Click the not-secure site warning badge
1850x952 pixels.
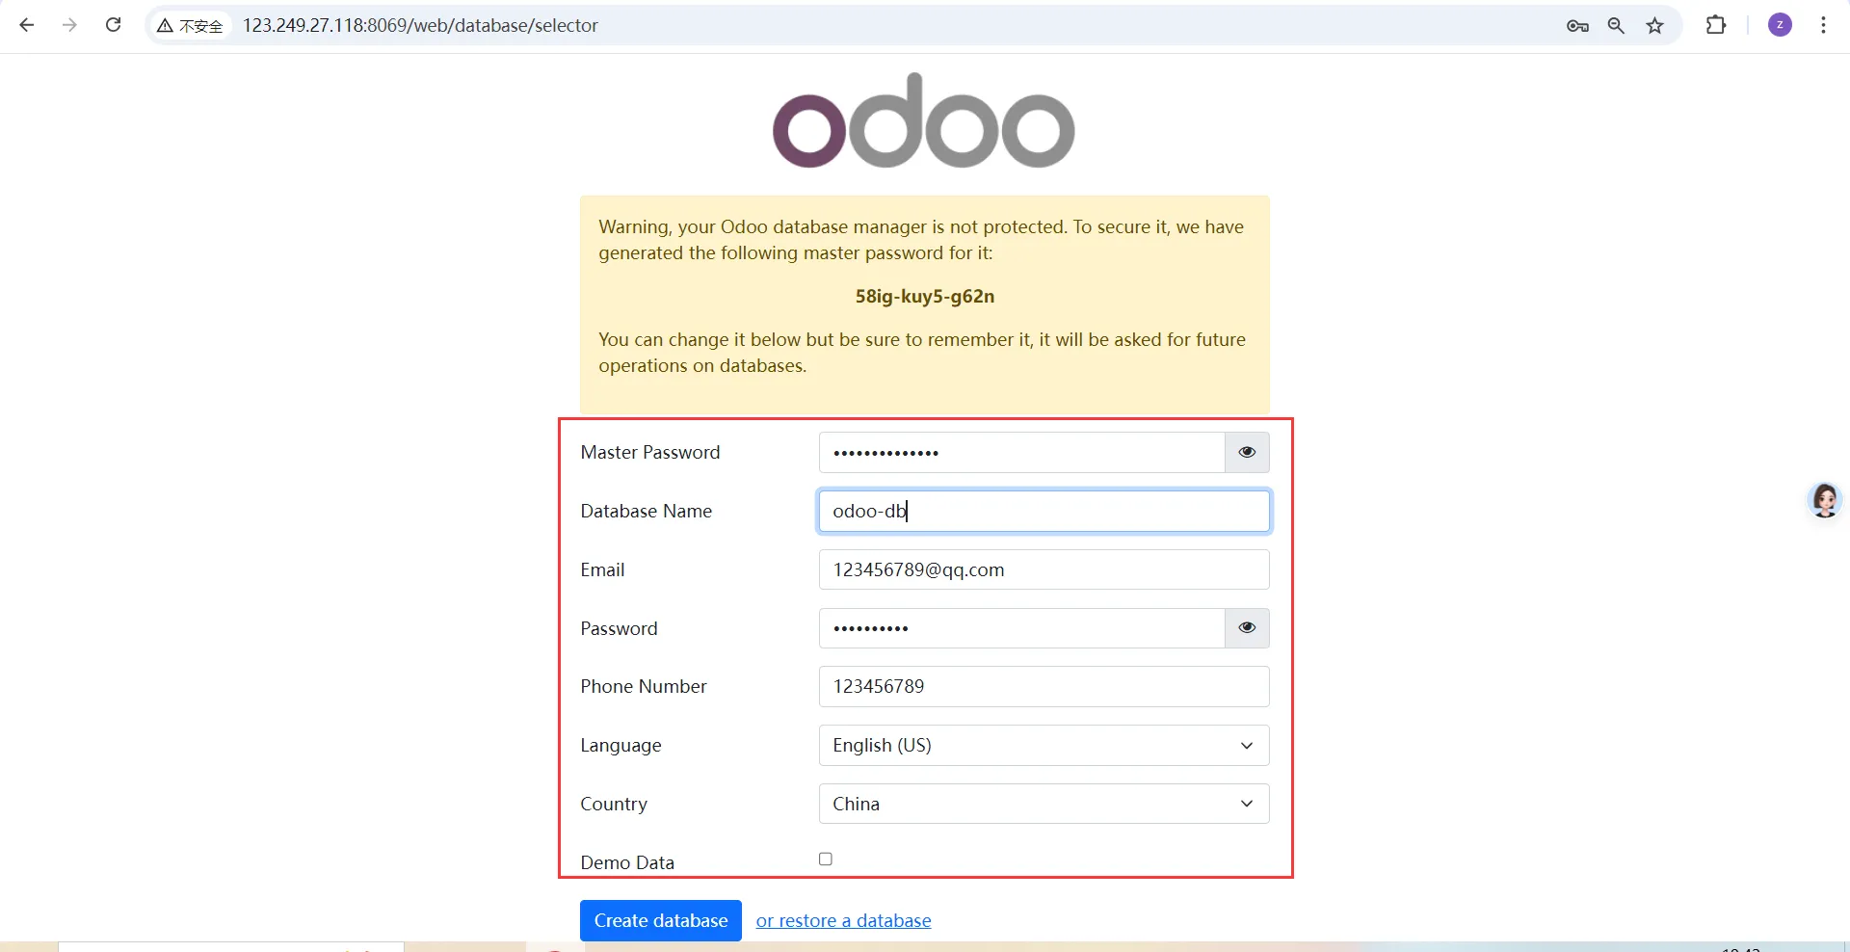[191, 26]
